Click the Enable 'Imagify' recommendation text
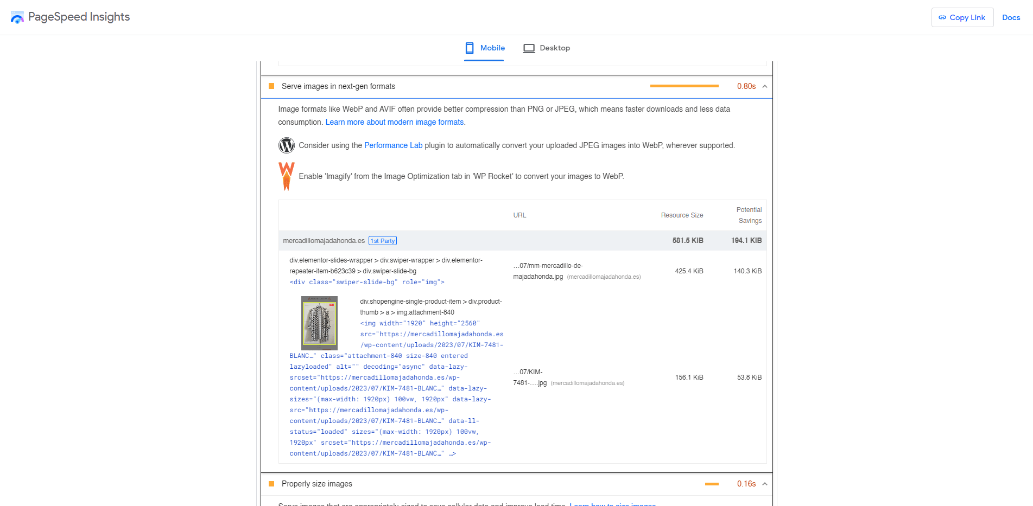This screenshot has width=1033, height=506. pyautogui.click(x=461, y=176)
